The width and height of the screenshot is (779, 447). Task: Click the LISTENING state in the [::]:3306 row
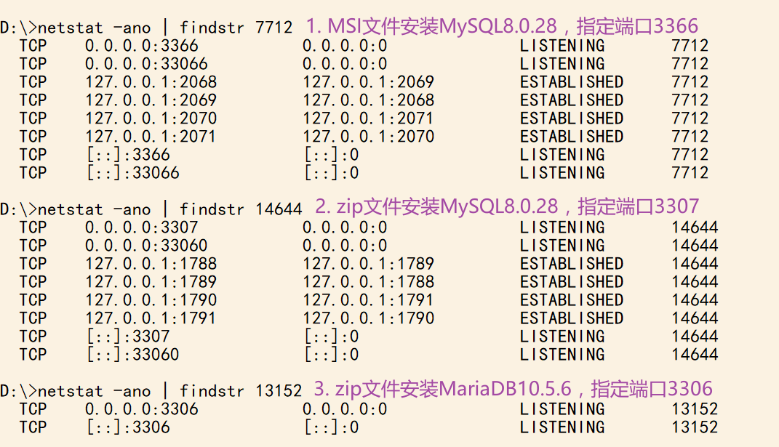pyautogui.click(x=562, y=427)
